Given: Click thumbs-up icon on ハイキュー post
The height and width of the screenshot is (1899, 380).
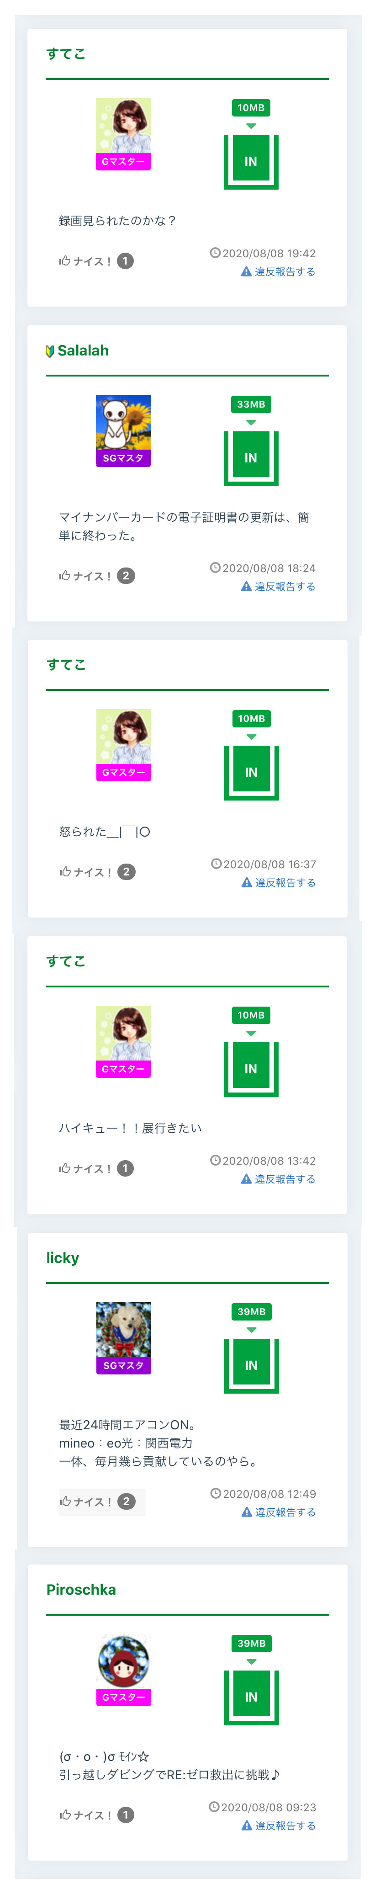Looking at the screenshot, I should [x=65, y=1168].
